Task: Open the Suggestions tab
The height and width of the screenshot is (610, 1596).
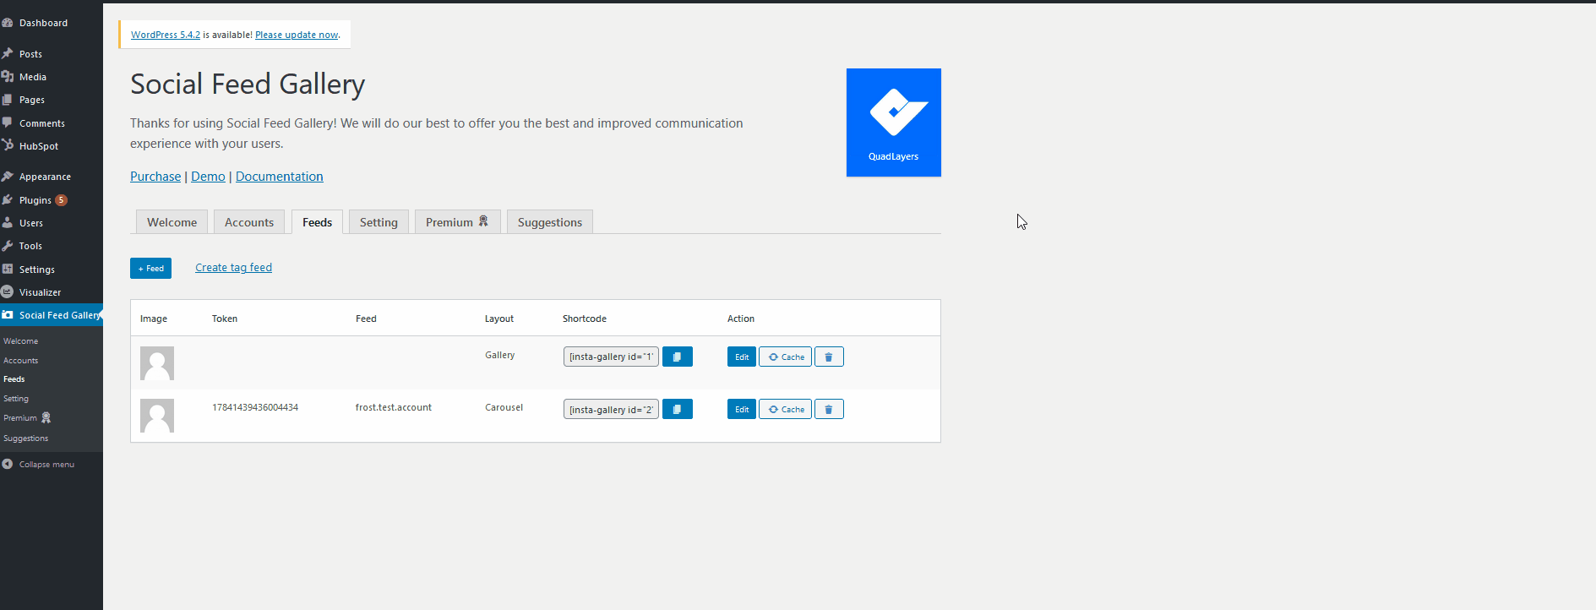Action: click(550, 222)
